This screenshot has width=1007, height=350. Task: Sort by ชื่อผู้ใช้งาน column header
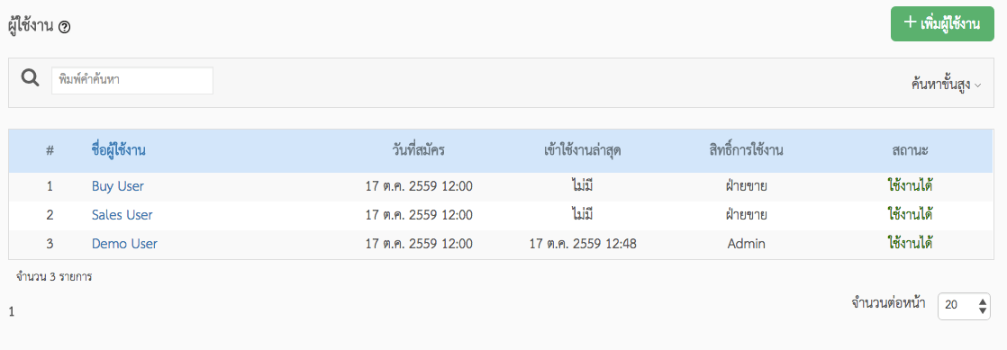pos(118,150)
